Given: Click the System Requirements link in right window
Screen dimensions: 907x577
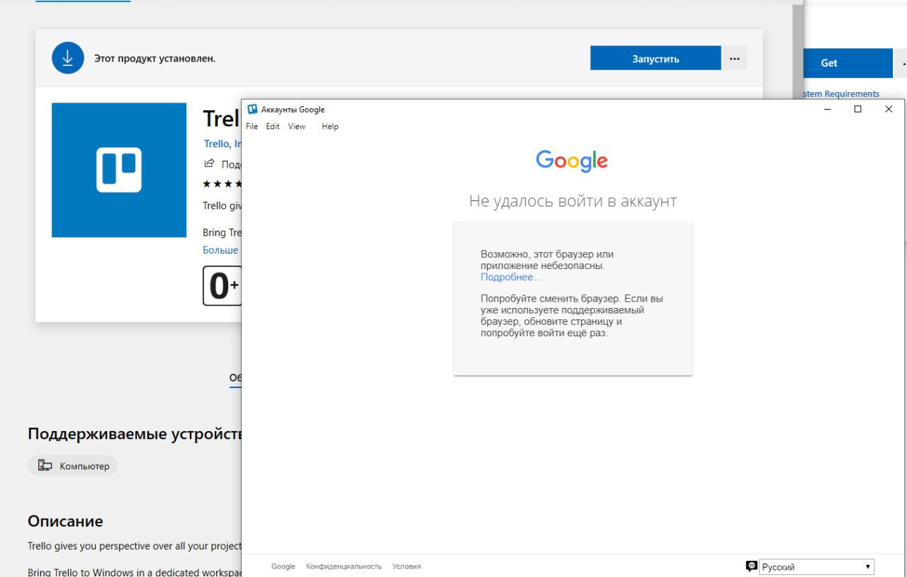Looking at the screenshot, I should tap(841, 94).
